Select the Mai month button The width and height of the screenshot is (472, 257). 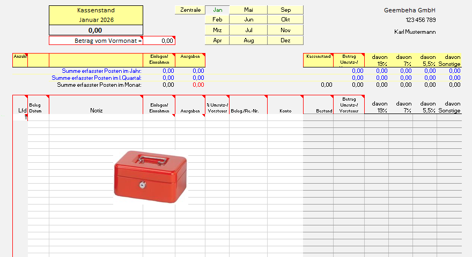point(248,10)
